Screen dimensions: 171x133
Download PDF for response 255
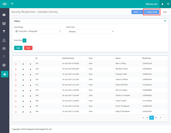(16, 64)
